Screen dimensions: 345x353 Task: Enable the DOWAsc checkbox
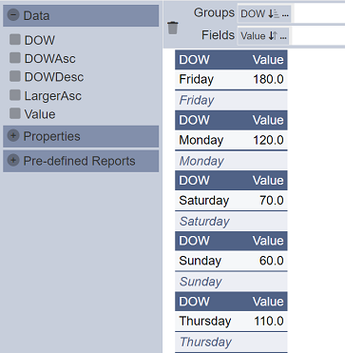tap(15, 58)
